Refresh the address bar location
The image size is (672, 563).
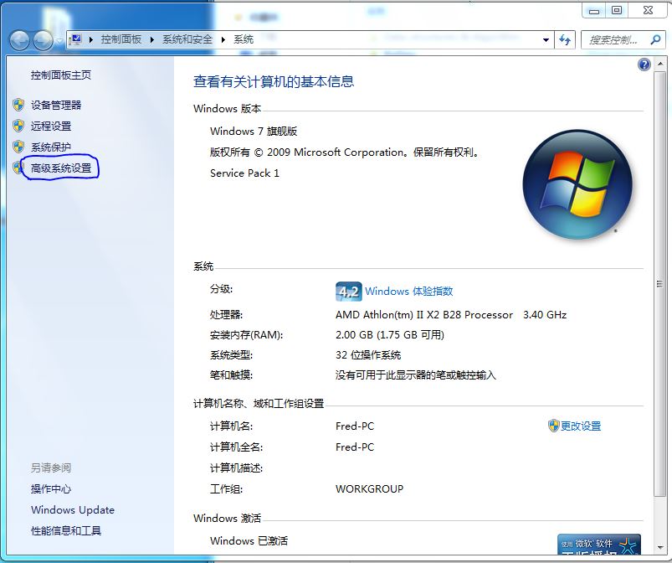point(565,40)
